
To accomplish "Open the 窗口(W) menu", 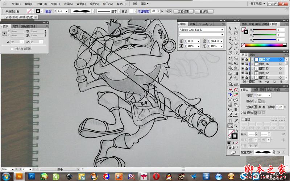I will 108,4.
